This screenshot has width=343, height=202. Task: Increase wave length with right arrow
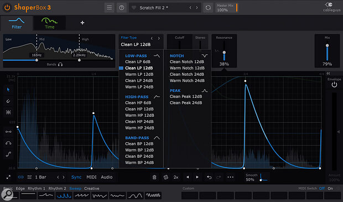pos(64,177)
